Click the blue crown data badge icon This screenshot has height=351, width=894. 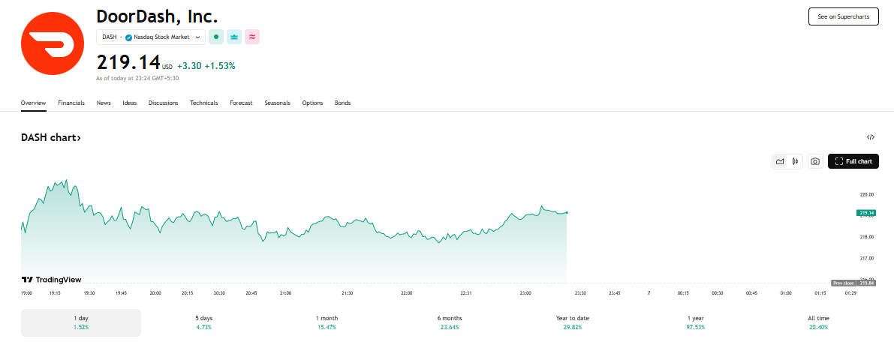point(233,37)
